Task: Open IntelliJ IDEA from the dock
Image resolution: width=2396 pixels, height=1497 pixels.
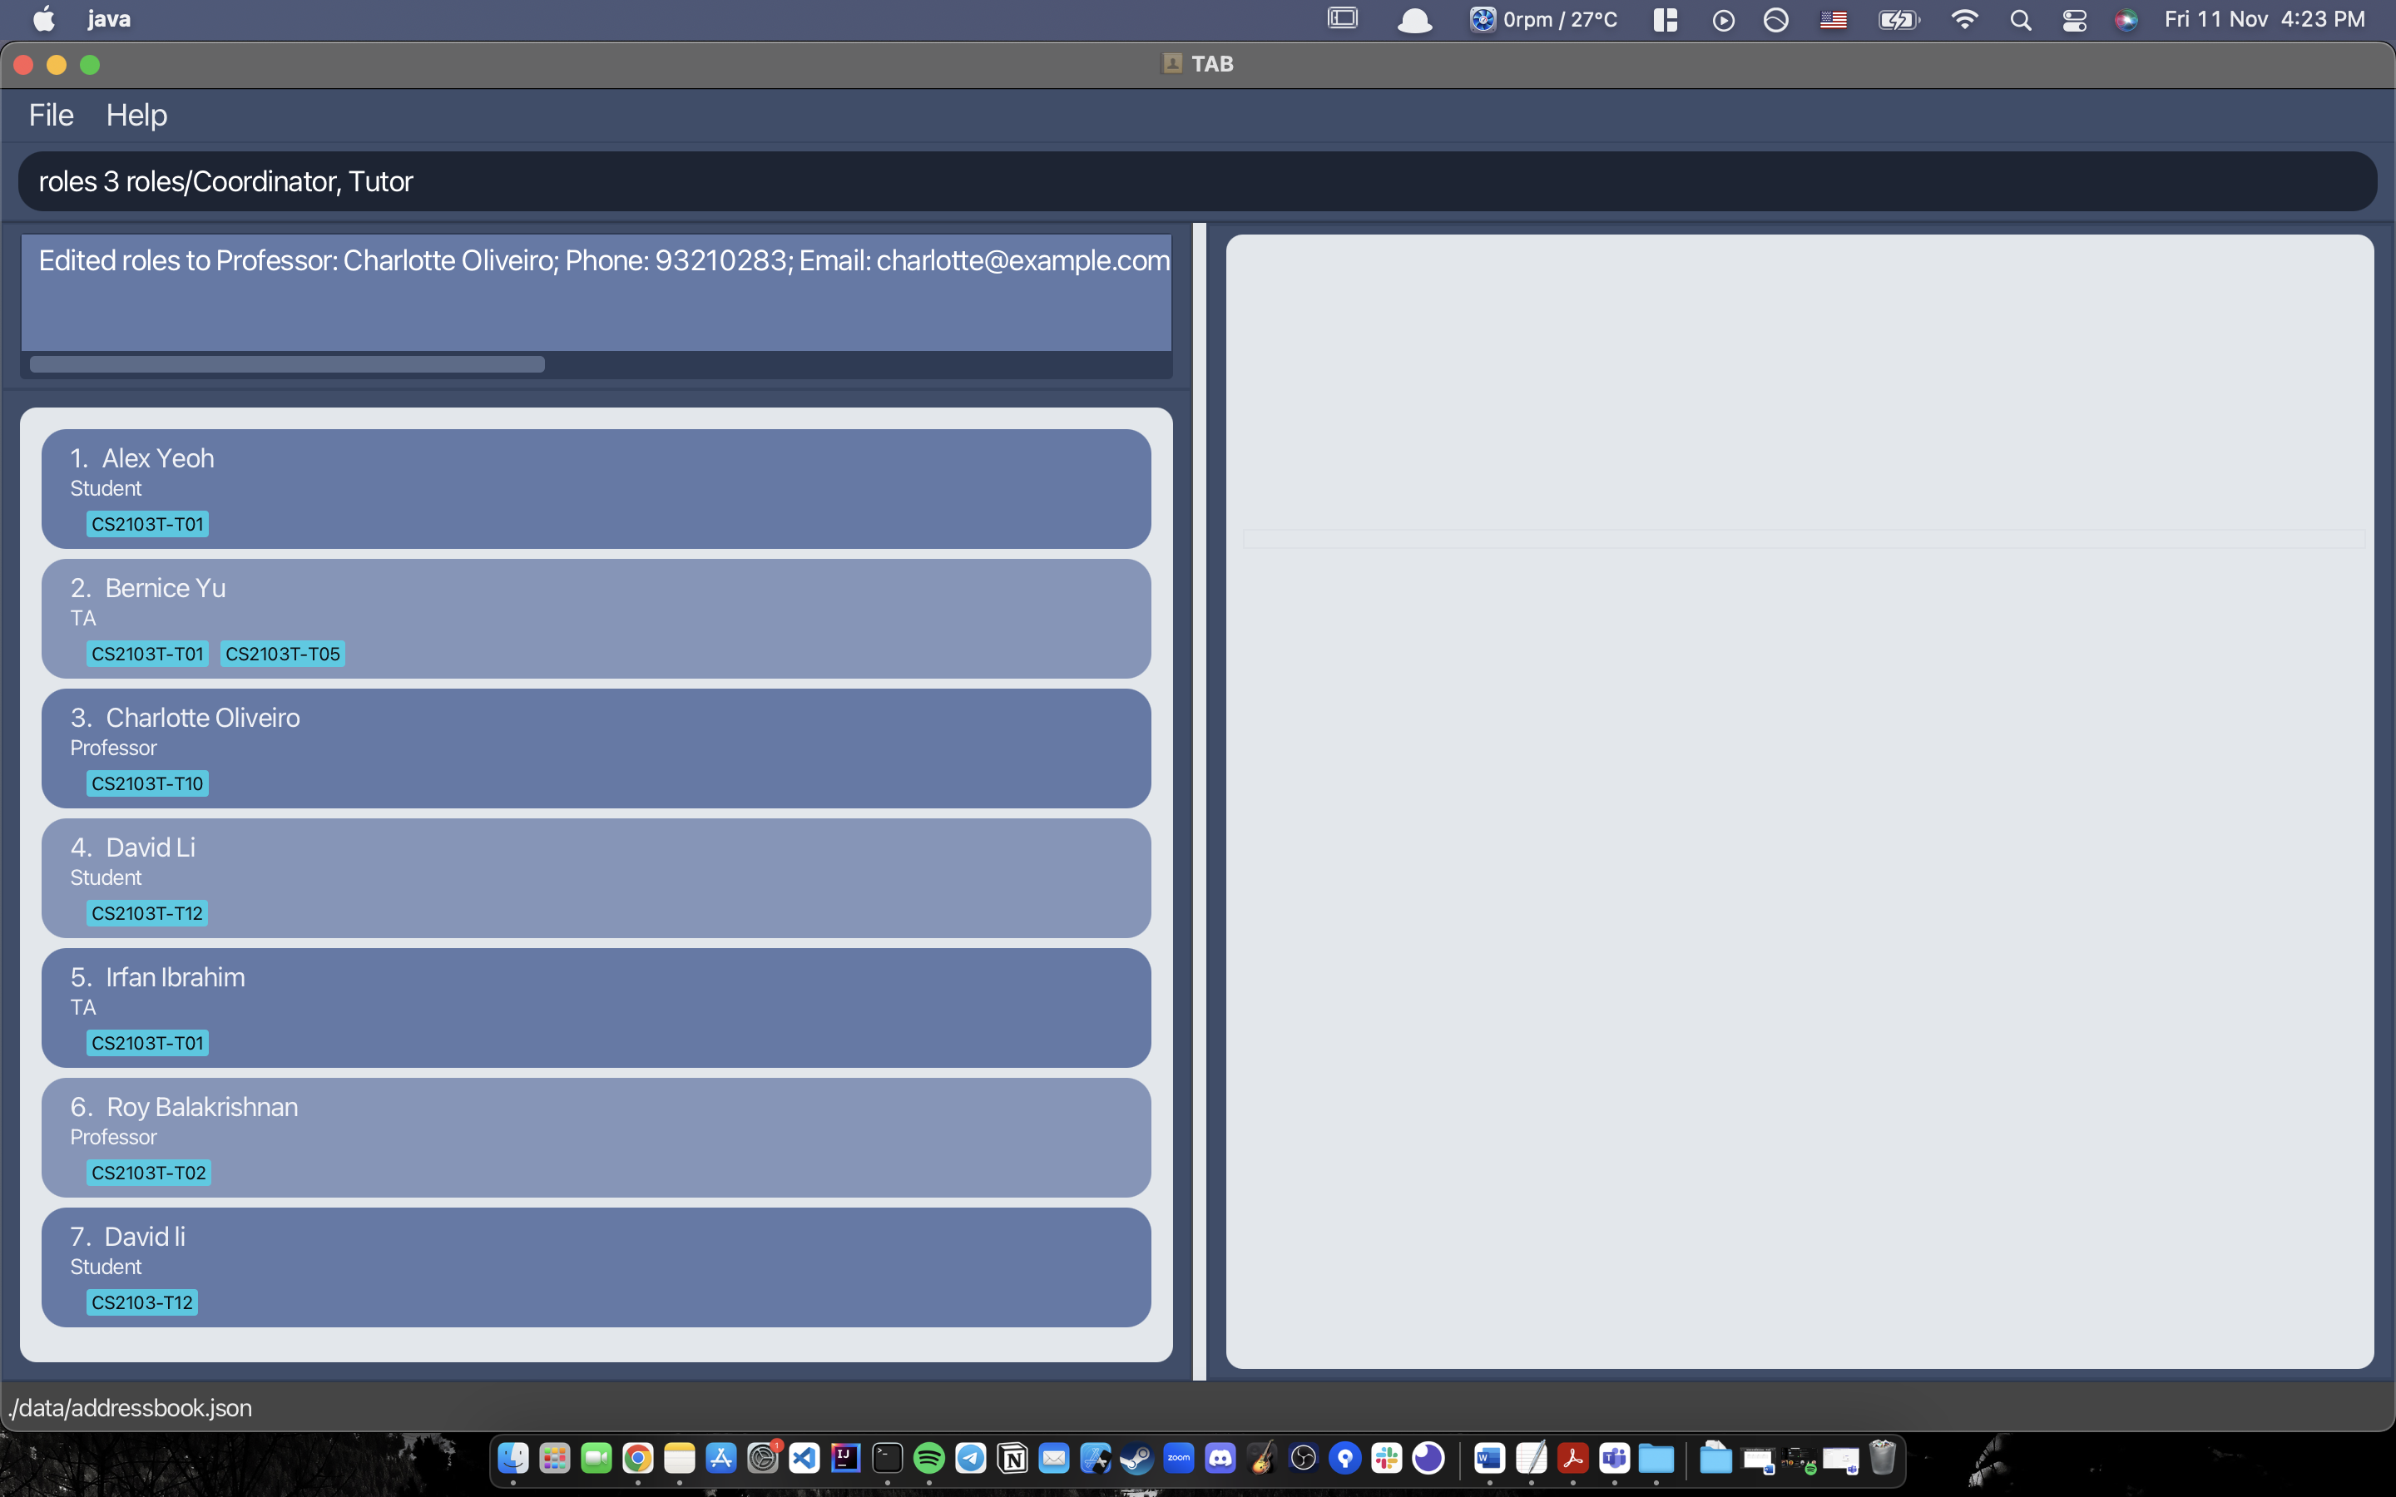Action: 845,1457
